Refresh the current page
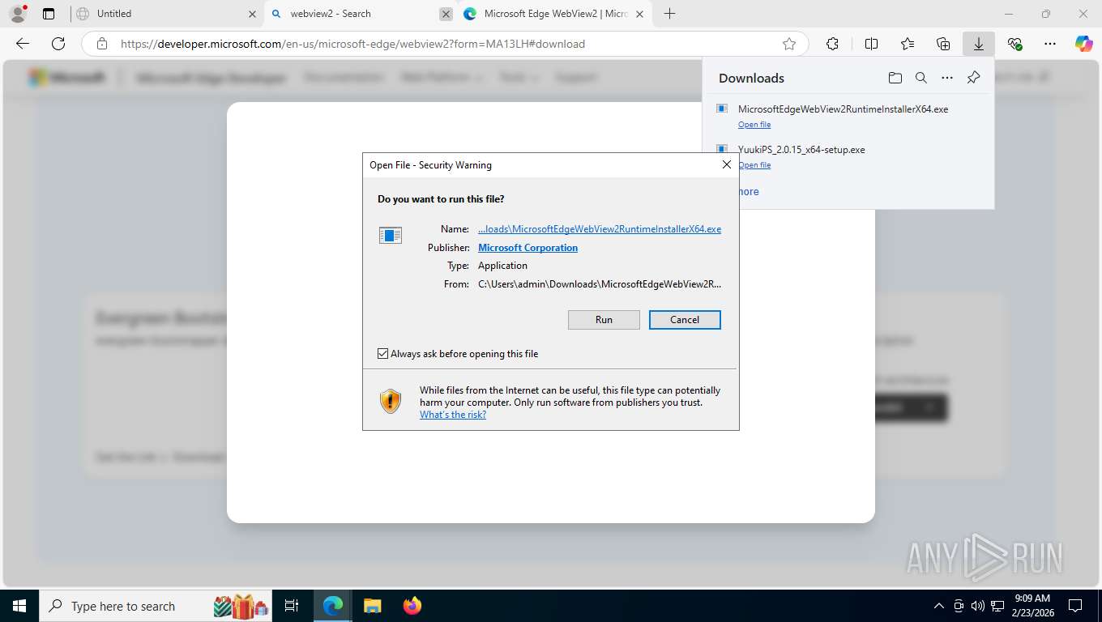 pyautogui.click(x=58, y=44)
